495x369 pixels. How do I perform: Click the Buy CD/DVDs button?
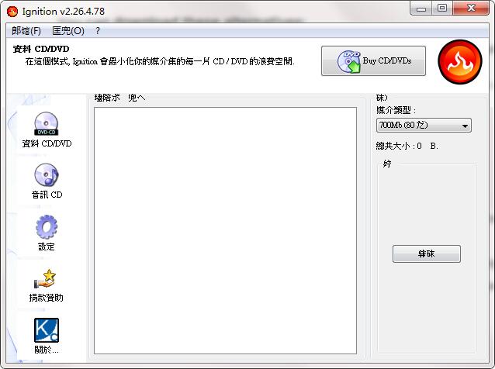(x=373, y=61)
